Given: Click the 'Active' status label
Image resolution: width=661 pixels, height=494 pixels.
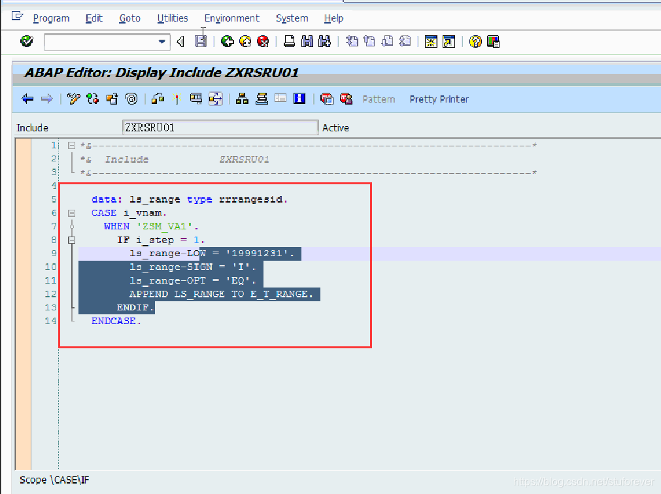Looking at the screenshot, I should tap(335, 128).
